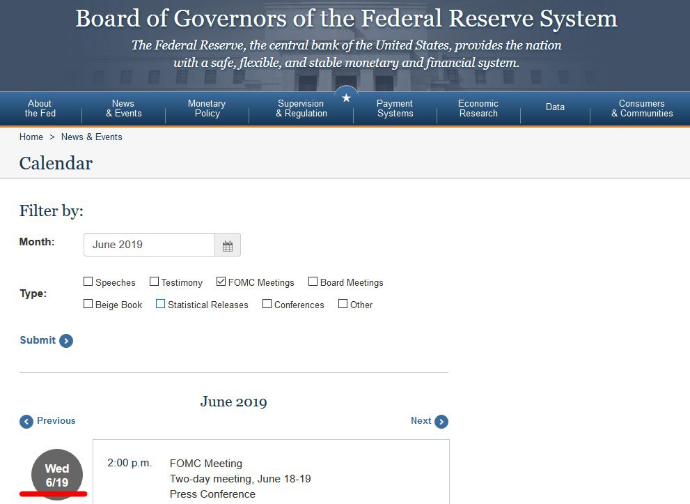Open the month calendar picker icon

(228, 245)
